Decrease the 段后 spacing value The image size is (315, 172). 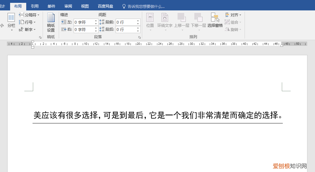click(138, 31)
